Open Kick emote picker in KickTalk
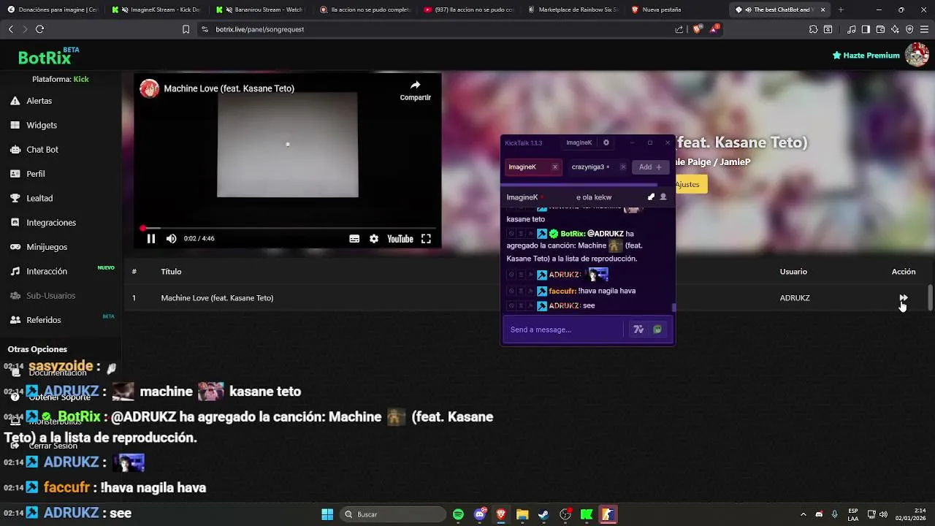The height and width of the screenshot is (526, 935). tap(657, 329)
